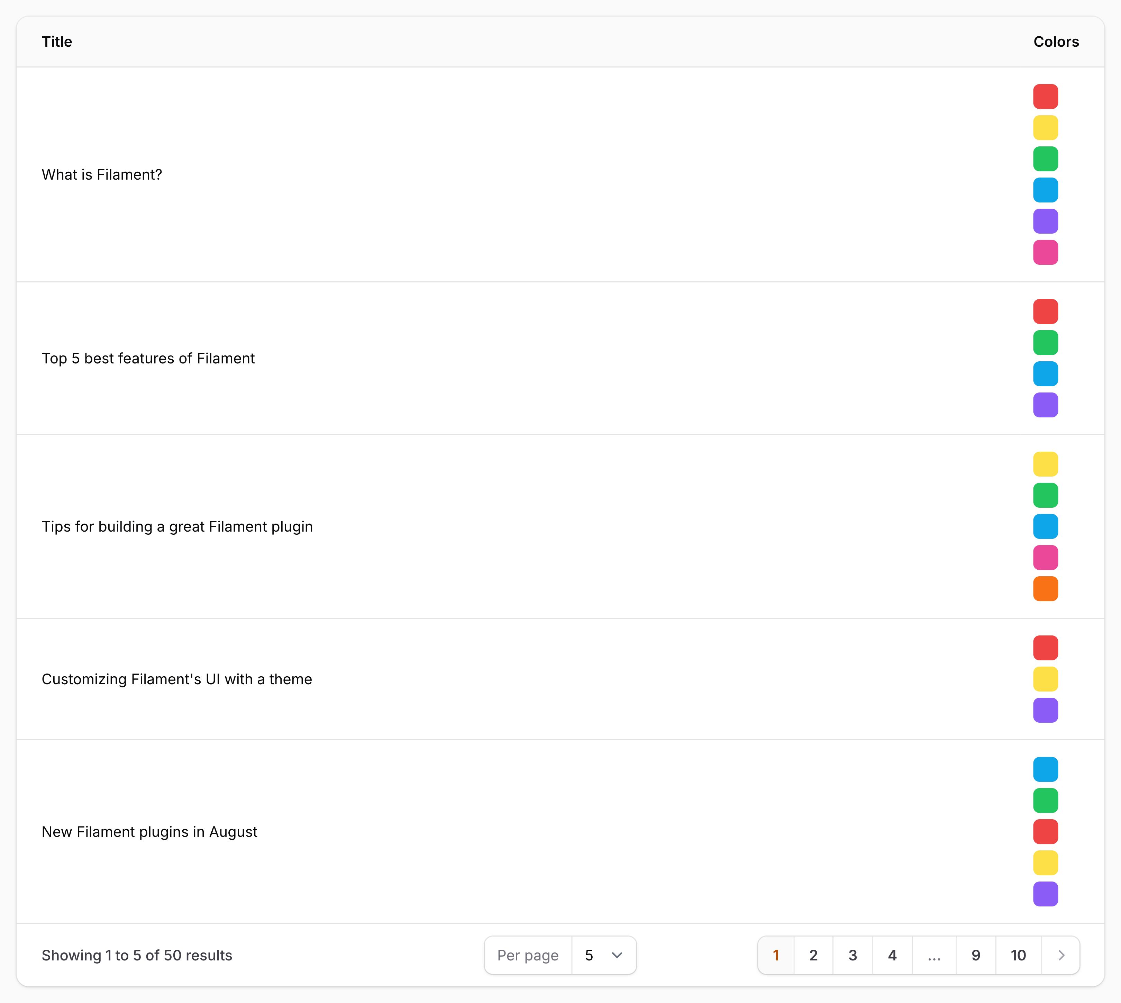Click pink swatch in the Tips plugin row
The image size is (1121, 1003).
pyautogui.click(x=1046, y=558)
